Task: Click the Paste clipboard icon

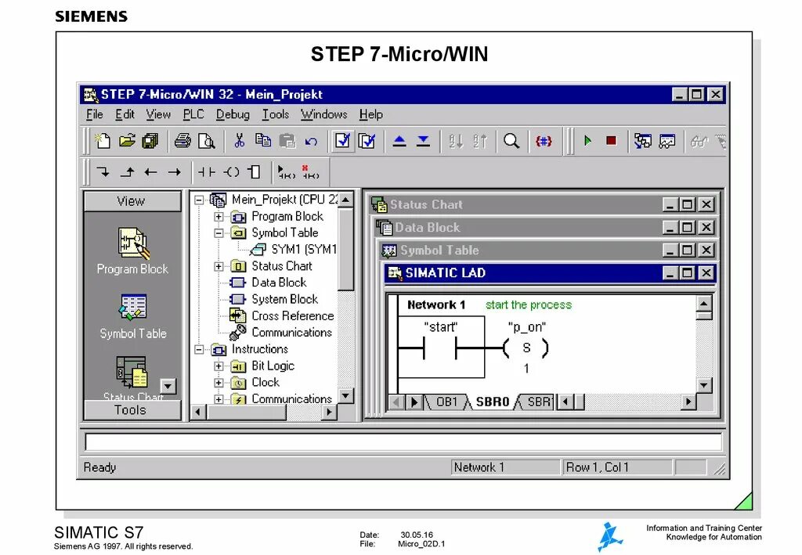Action: point(287,141)
